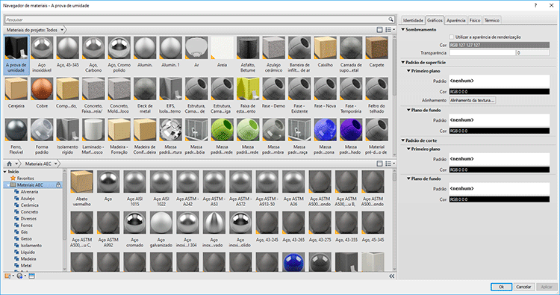Screen dimensions: 560x295
Task: Toggle project materials panel view icon
Action: coord(379,30)
